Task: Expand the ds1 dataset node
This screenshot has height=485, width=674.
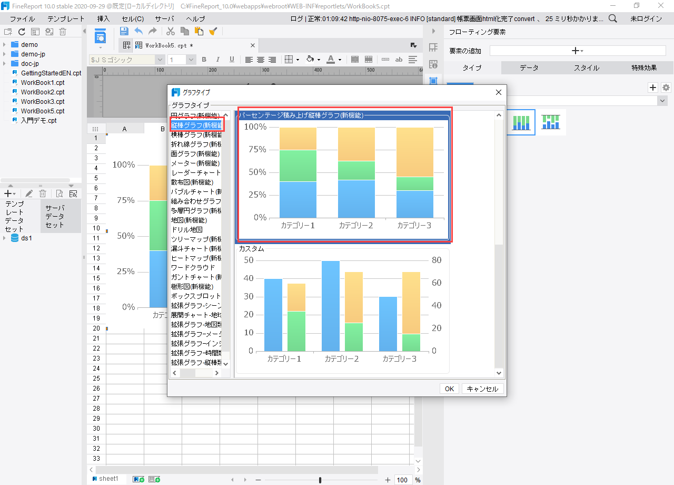Action: tap(5, 238)
